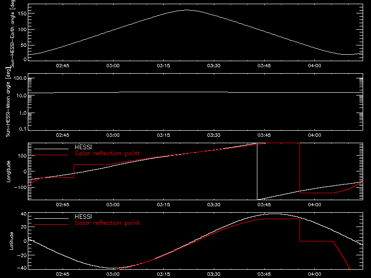Click 03:15 time label under Moon angle plot
Image resolution: width=371 pixels, height=278 pixels.
[163, 135]
